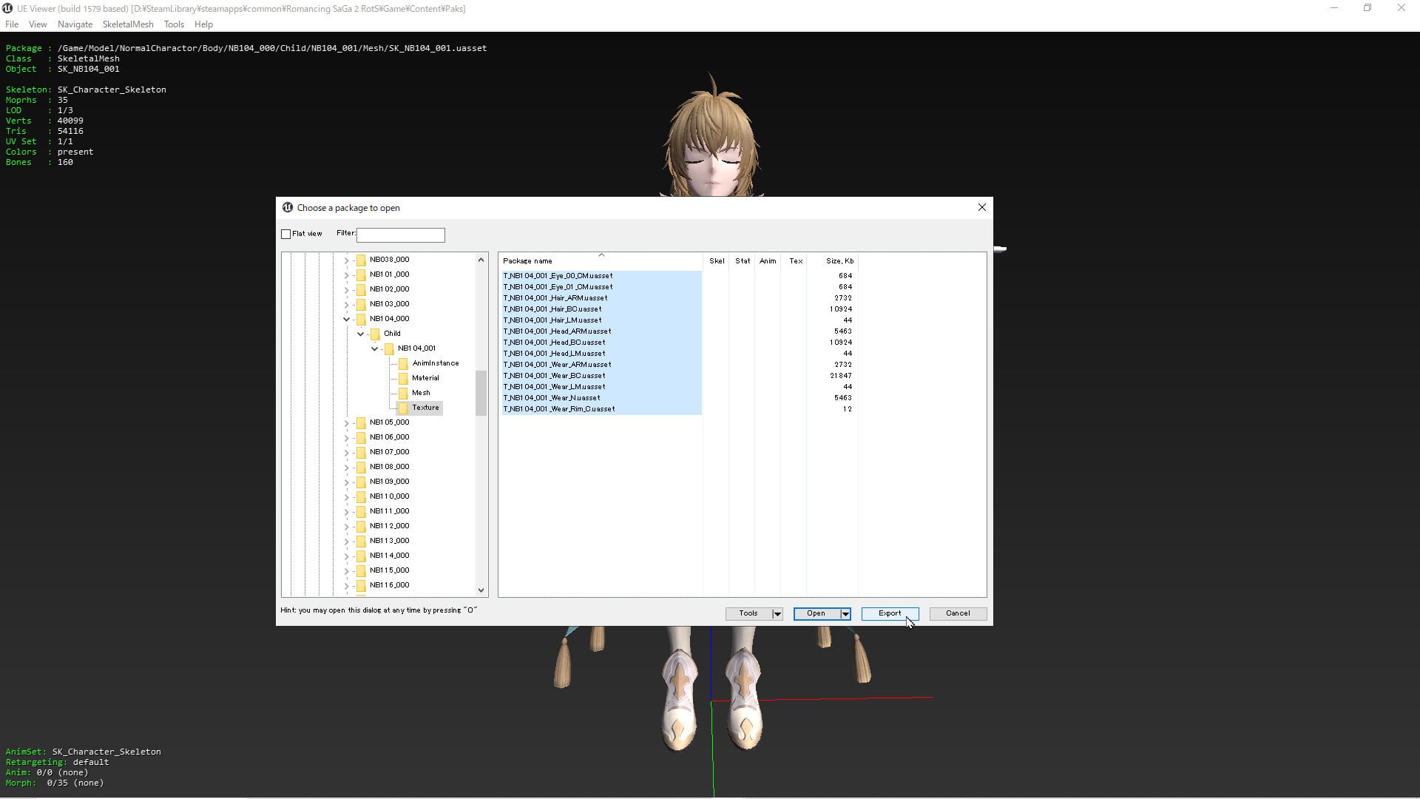This screenshot has height=799, width=1420.
Task: Expand the NB110_000 folder
Action: (x=346, y=496)
